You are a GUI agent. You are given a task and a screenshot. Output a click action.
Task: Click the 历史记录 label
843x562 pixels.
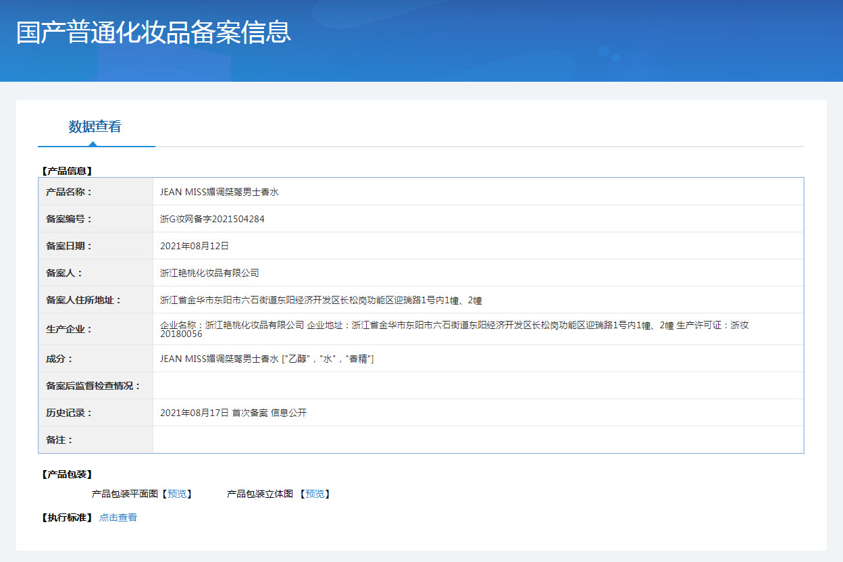(69, 413)
